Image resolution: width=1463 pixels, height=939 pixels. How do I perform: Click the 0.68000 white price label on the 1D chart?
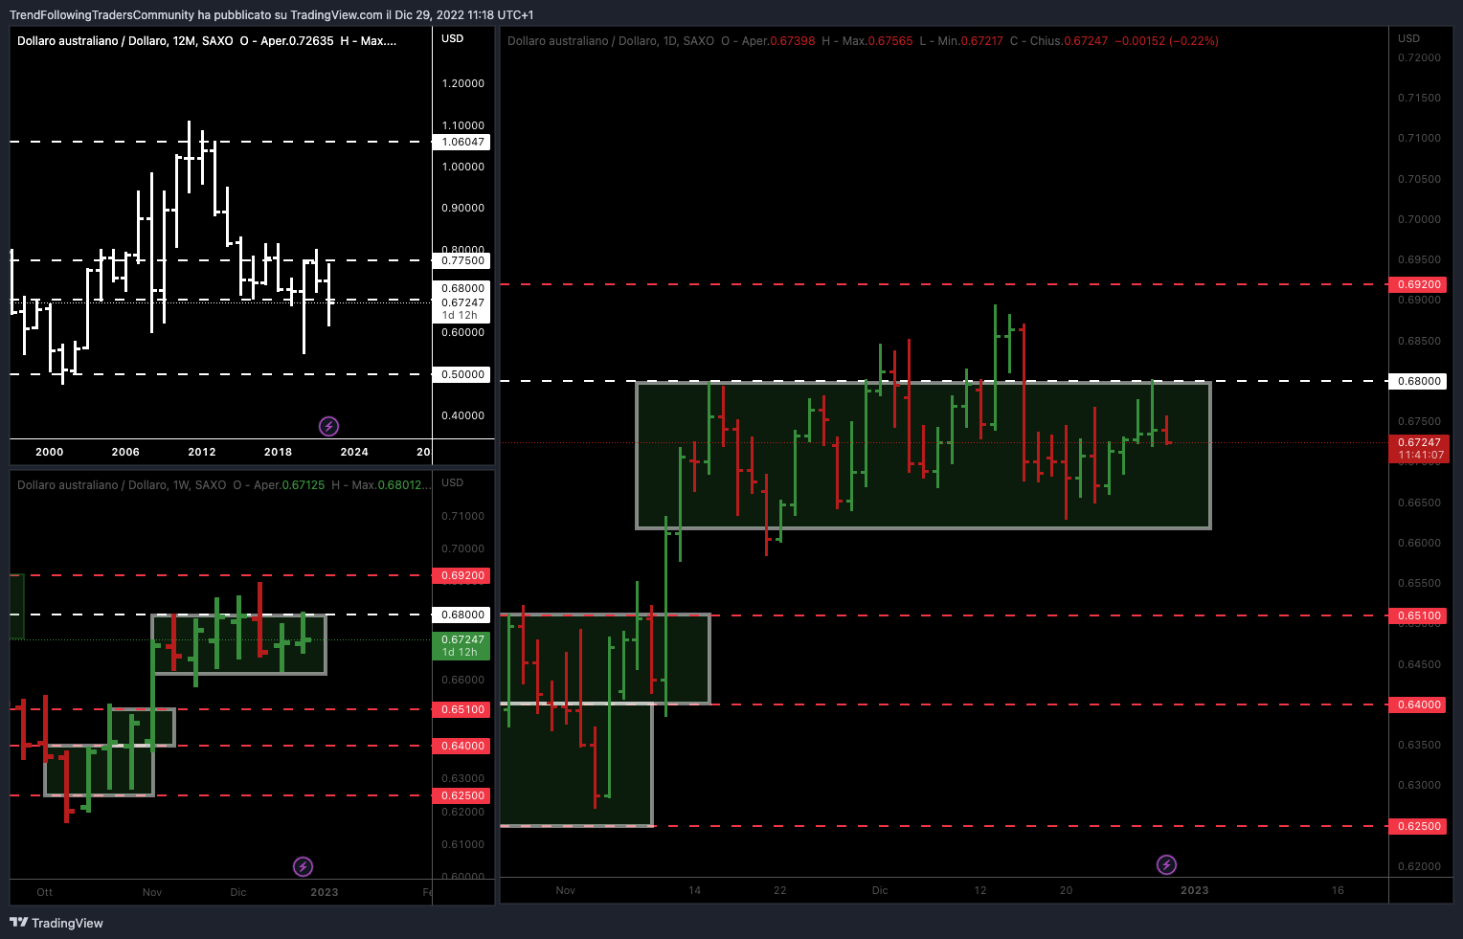pos(1418,381)
